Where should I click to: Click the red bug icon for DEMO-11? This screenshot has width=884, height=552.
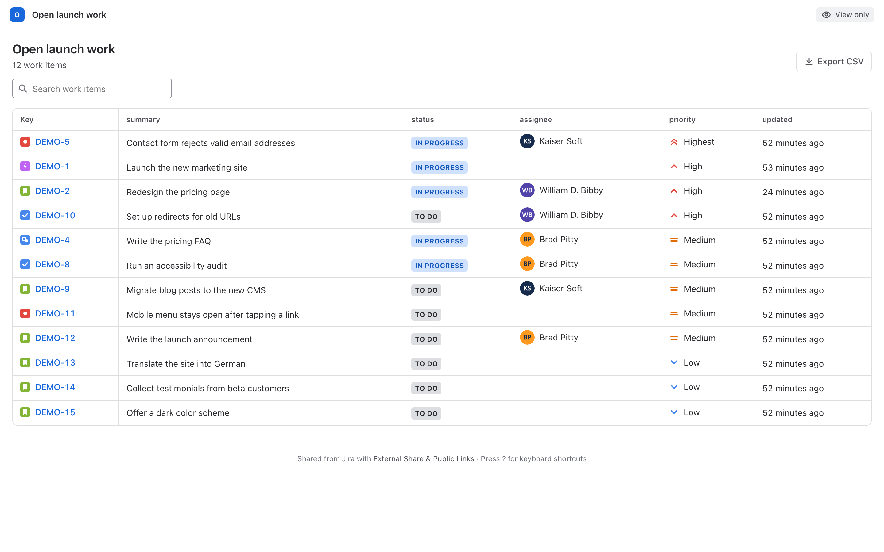[25, 313]
